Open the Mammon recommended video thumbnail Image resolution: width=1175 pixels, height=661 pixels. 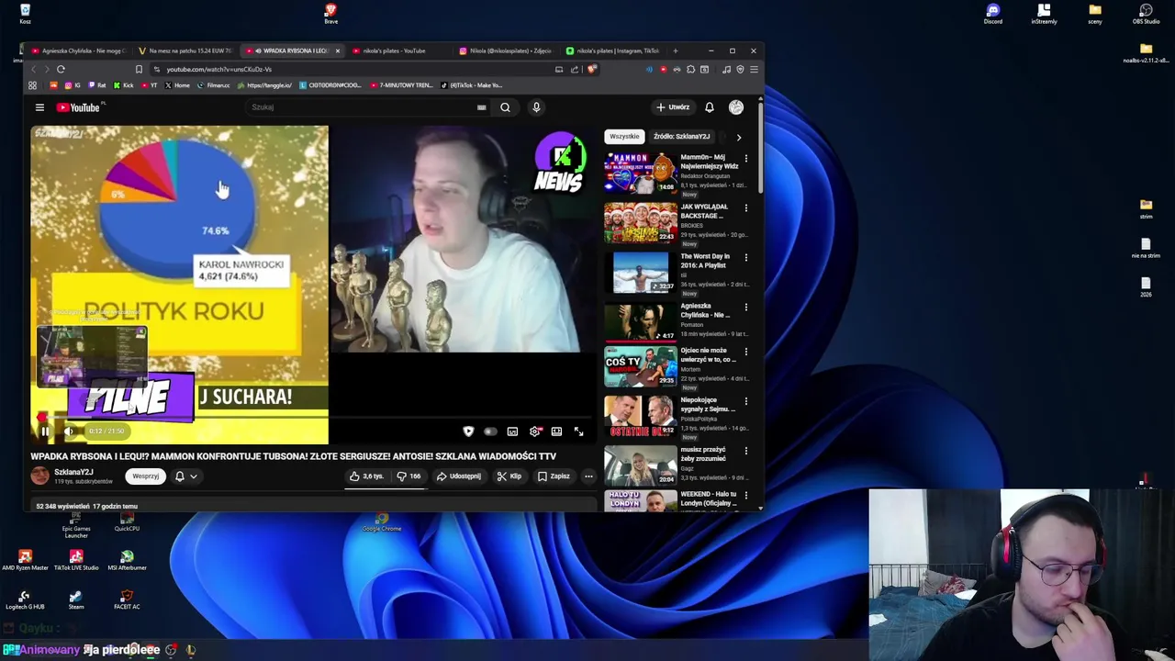640,173
